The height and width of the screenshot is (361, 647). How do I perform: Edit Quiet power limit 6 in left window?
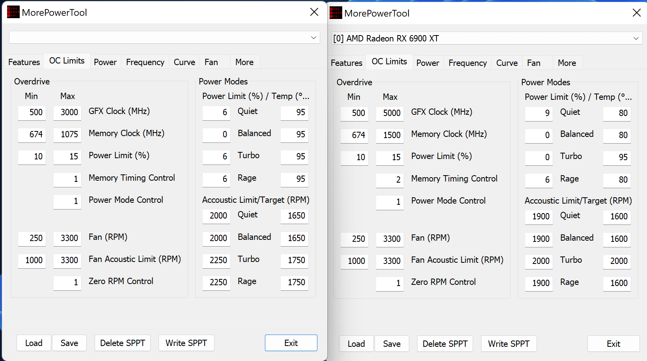click(216, 112)
